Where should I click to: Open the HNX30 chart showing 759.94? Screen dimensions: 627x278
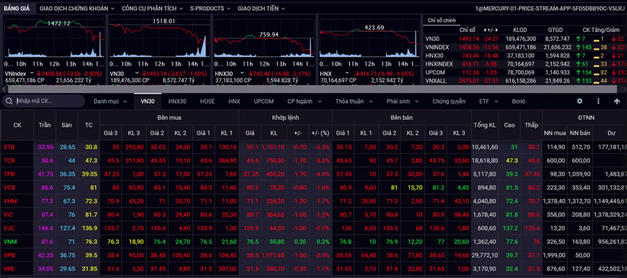[265, 38]
